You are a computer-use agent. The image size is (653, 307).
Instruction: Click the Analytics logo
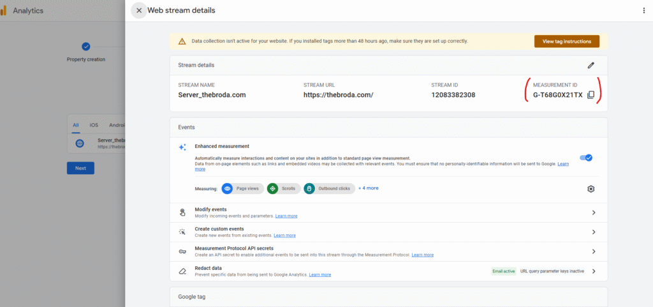click(3, 11)
